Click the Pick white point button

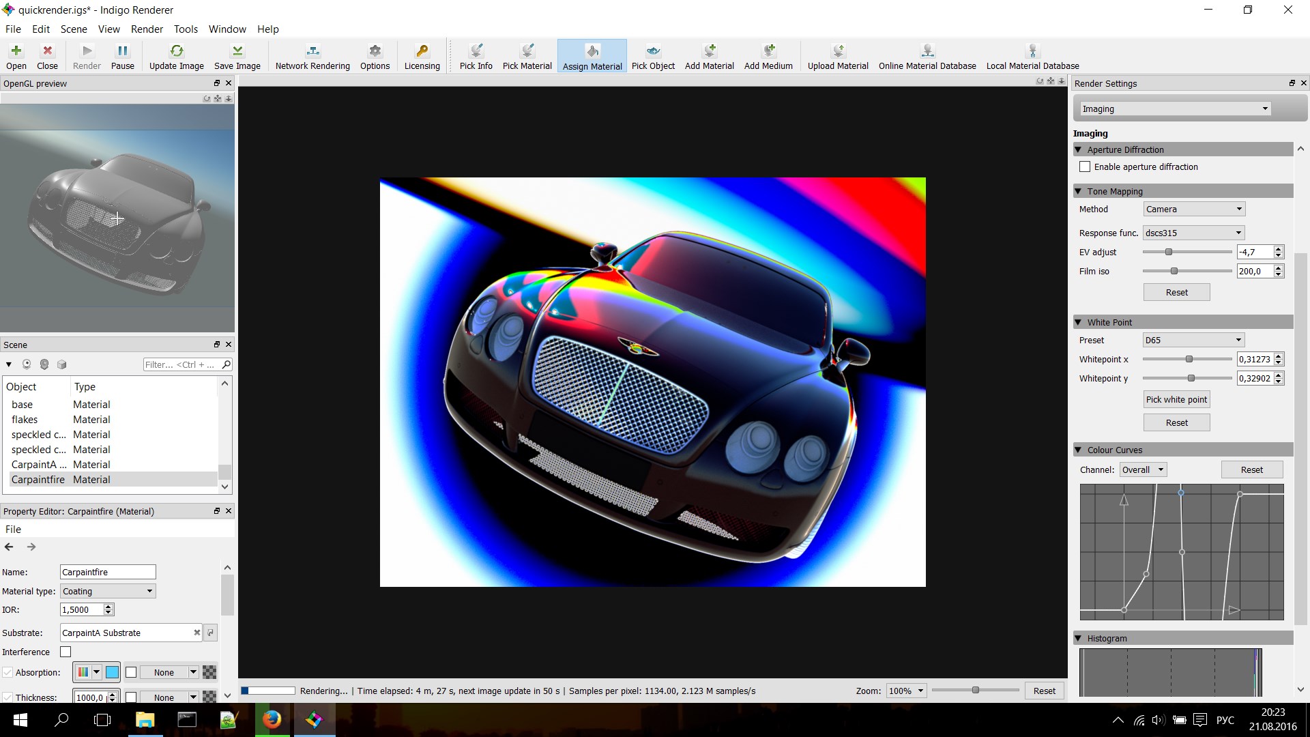1176,399
